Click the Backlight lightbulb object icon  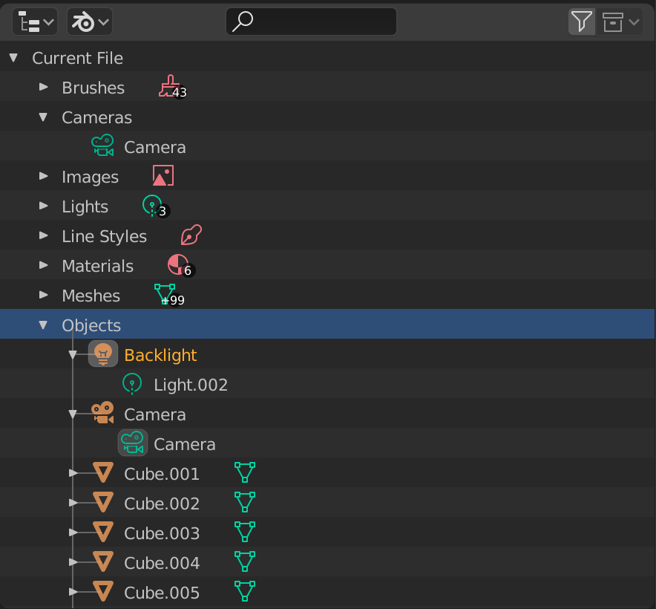tap(103, 354)
